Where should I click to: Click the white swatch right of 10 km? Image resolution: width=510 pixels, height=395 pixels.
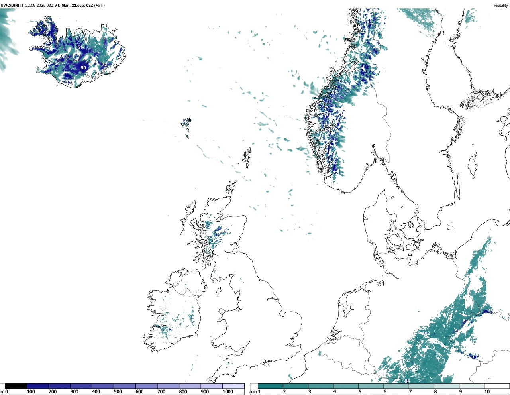(x=497, y=386)
